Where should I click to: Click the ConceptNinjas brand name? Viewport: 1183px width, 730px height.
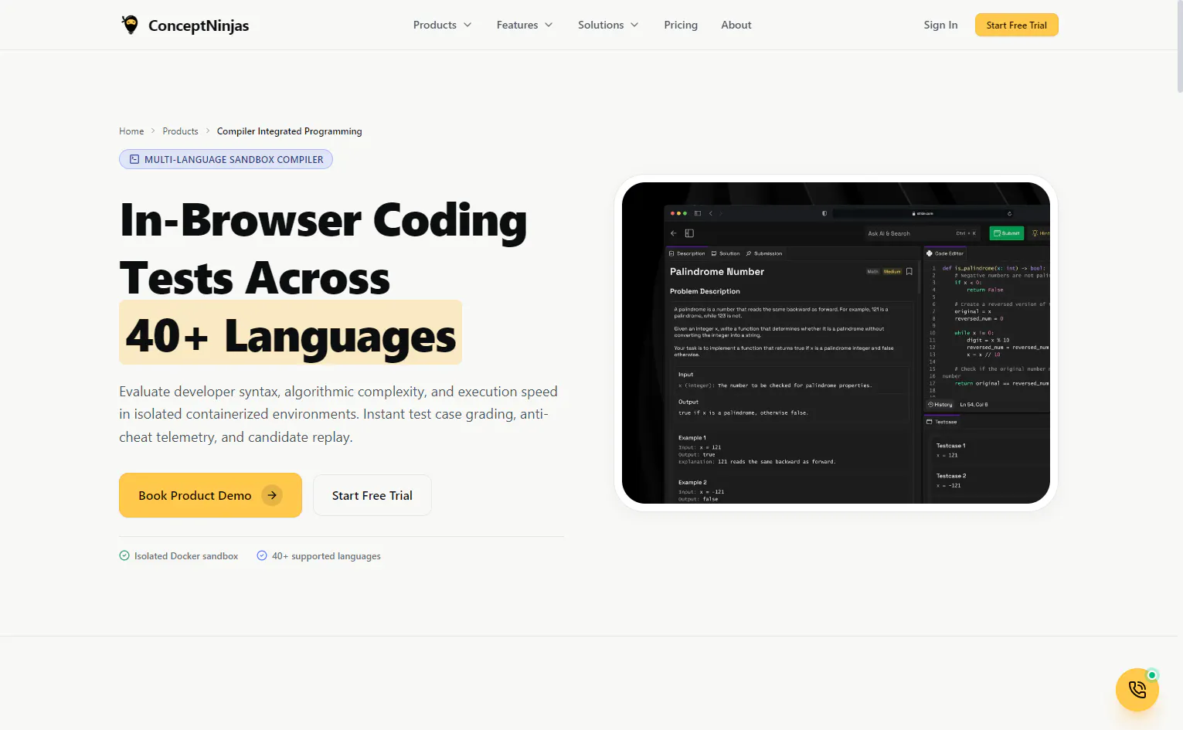coord(199,25)
